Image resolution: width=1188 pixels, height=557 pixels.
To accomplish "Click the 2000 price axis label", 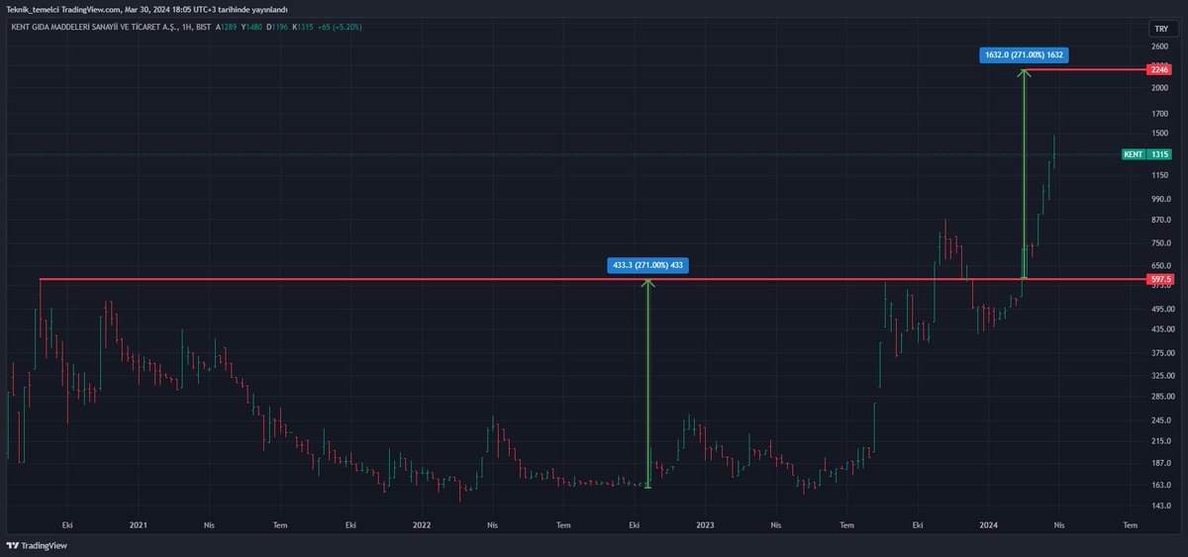I will (x=1161, y=88).
